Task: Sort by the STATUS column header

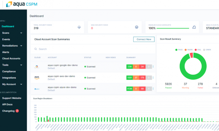Action: pos(88,58)
